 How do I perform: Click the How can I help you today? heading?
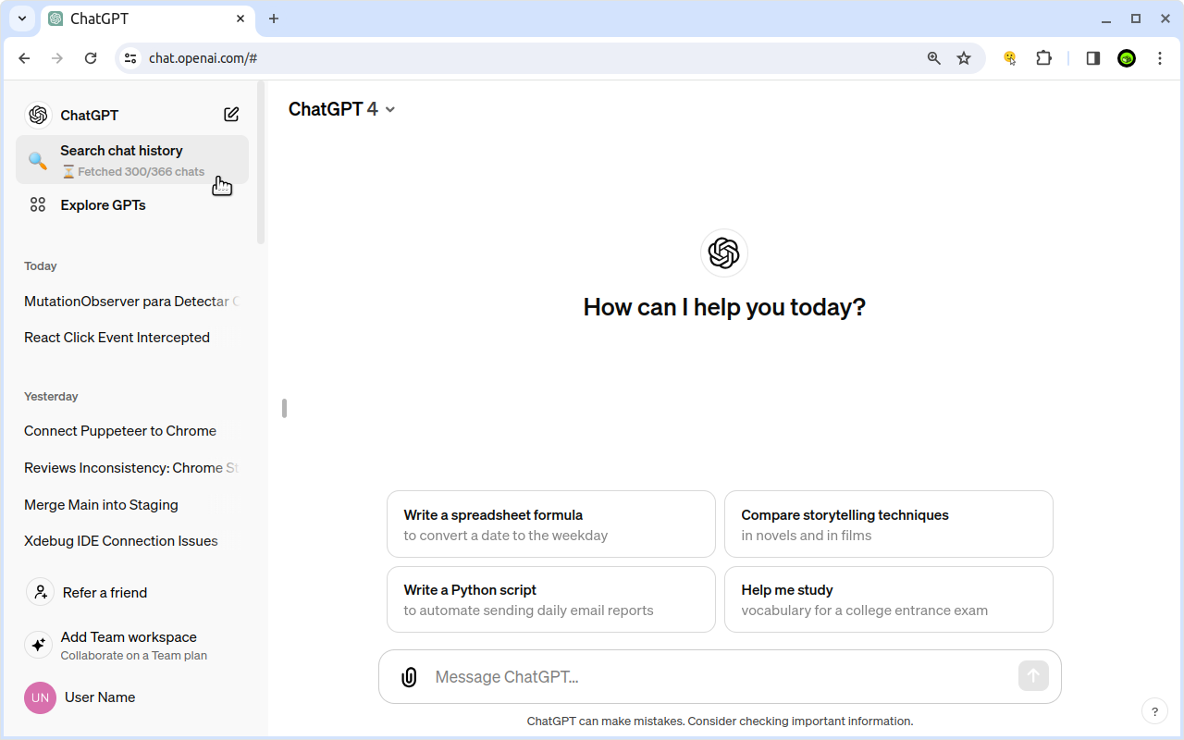[724, 307]
